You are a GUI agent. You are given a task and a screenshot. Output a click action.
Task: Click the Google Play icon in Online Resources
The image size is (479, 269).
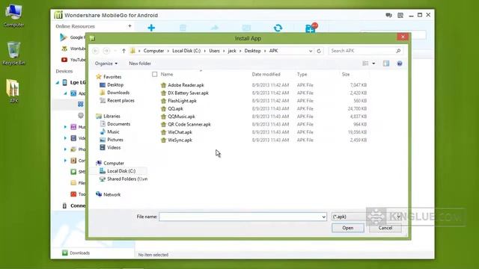64,37
